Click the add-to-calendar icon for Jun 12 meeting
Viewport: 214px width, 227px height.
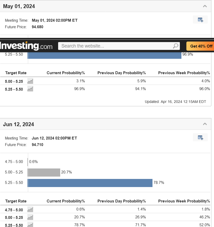click(200, 137)
